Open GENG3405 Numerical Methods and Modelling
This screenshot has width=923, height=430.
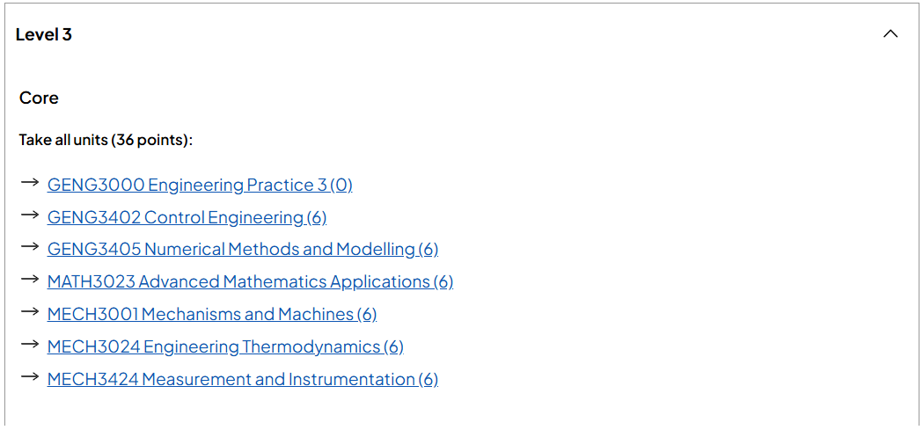click(243, 250)
